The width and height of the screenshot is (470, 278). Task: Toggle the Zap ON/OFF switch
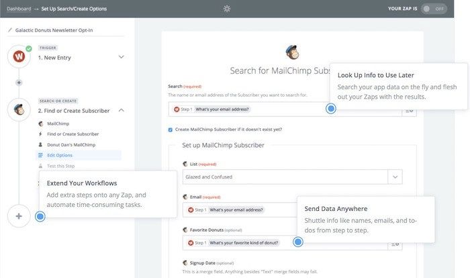point(434,9)
